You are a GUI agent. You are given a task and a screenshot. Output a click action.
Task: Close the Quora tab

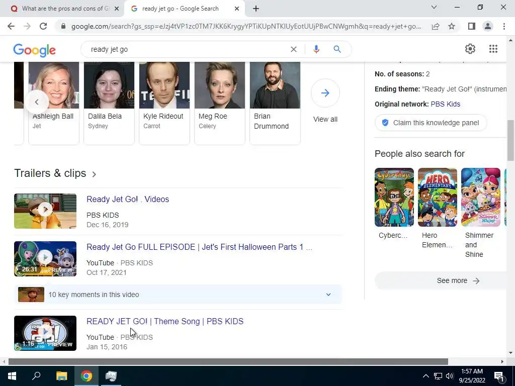[x=117, y=9]
